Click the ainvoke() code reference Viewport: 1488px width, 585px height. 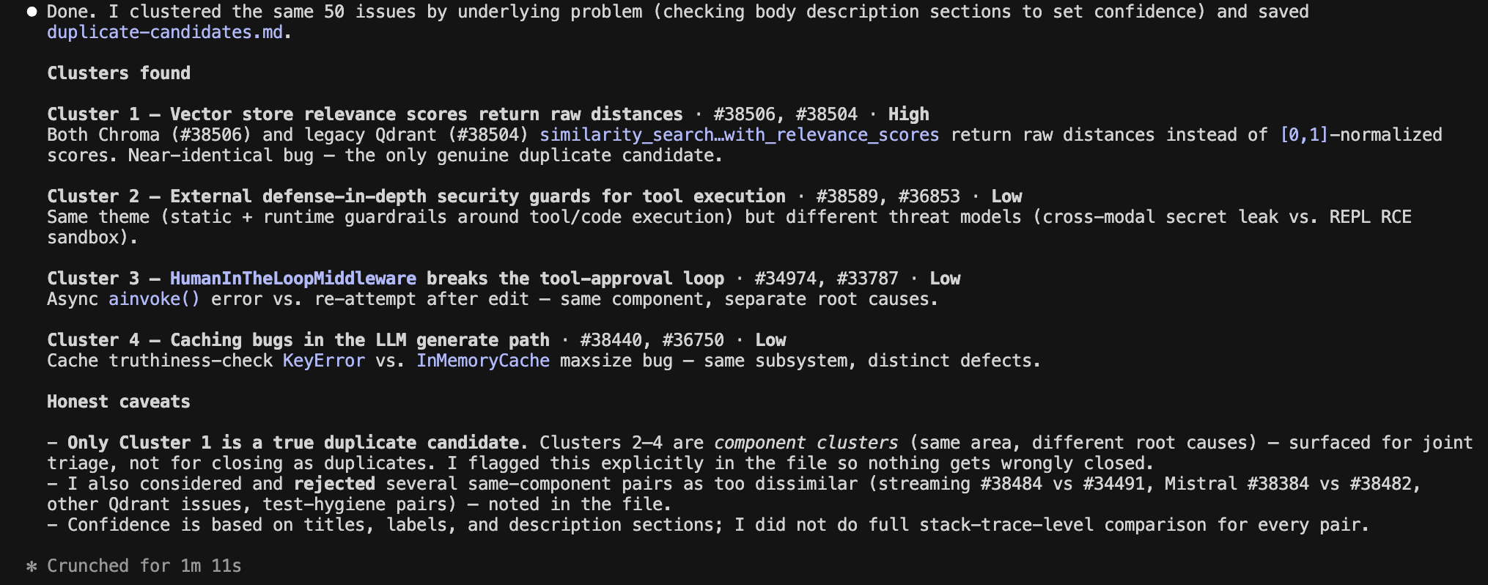click(x=154, y=299)
